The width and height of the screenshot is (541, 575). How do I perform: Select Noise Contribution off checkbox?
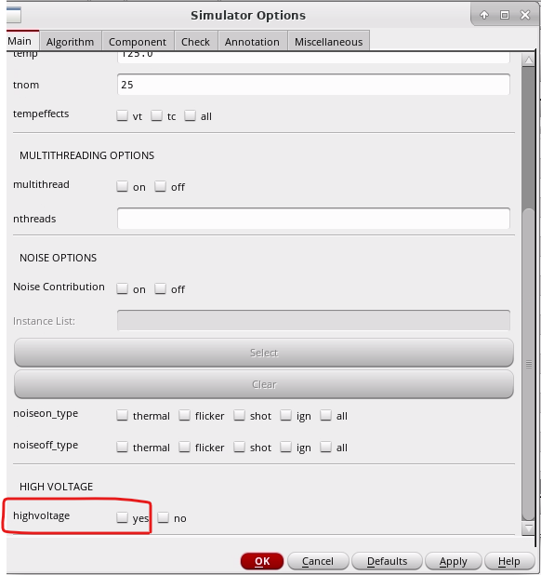tap(160, 288)
